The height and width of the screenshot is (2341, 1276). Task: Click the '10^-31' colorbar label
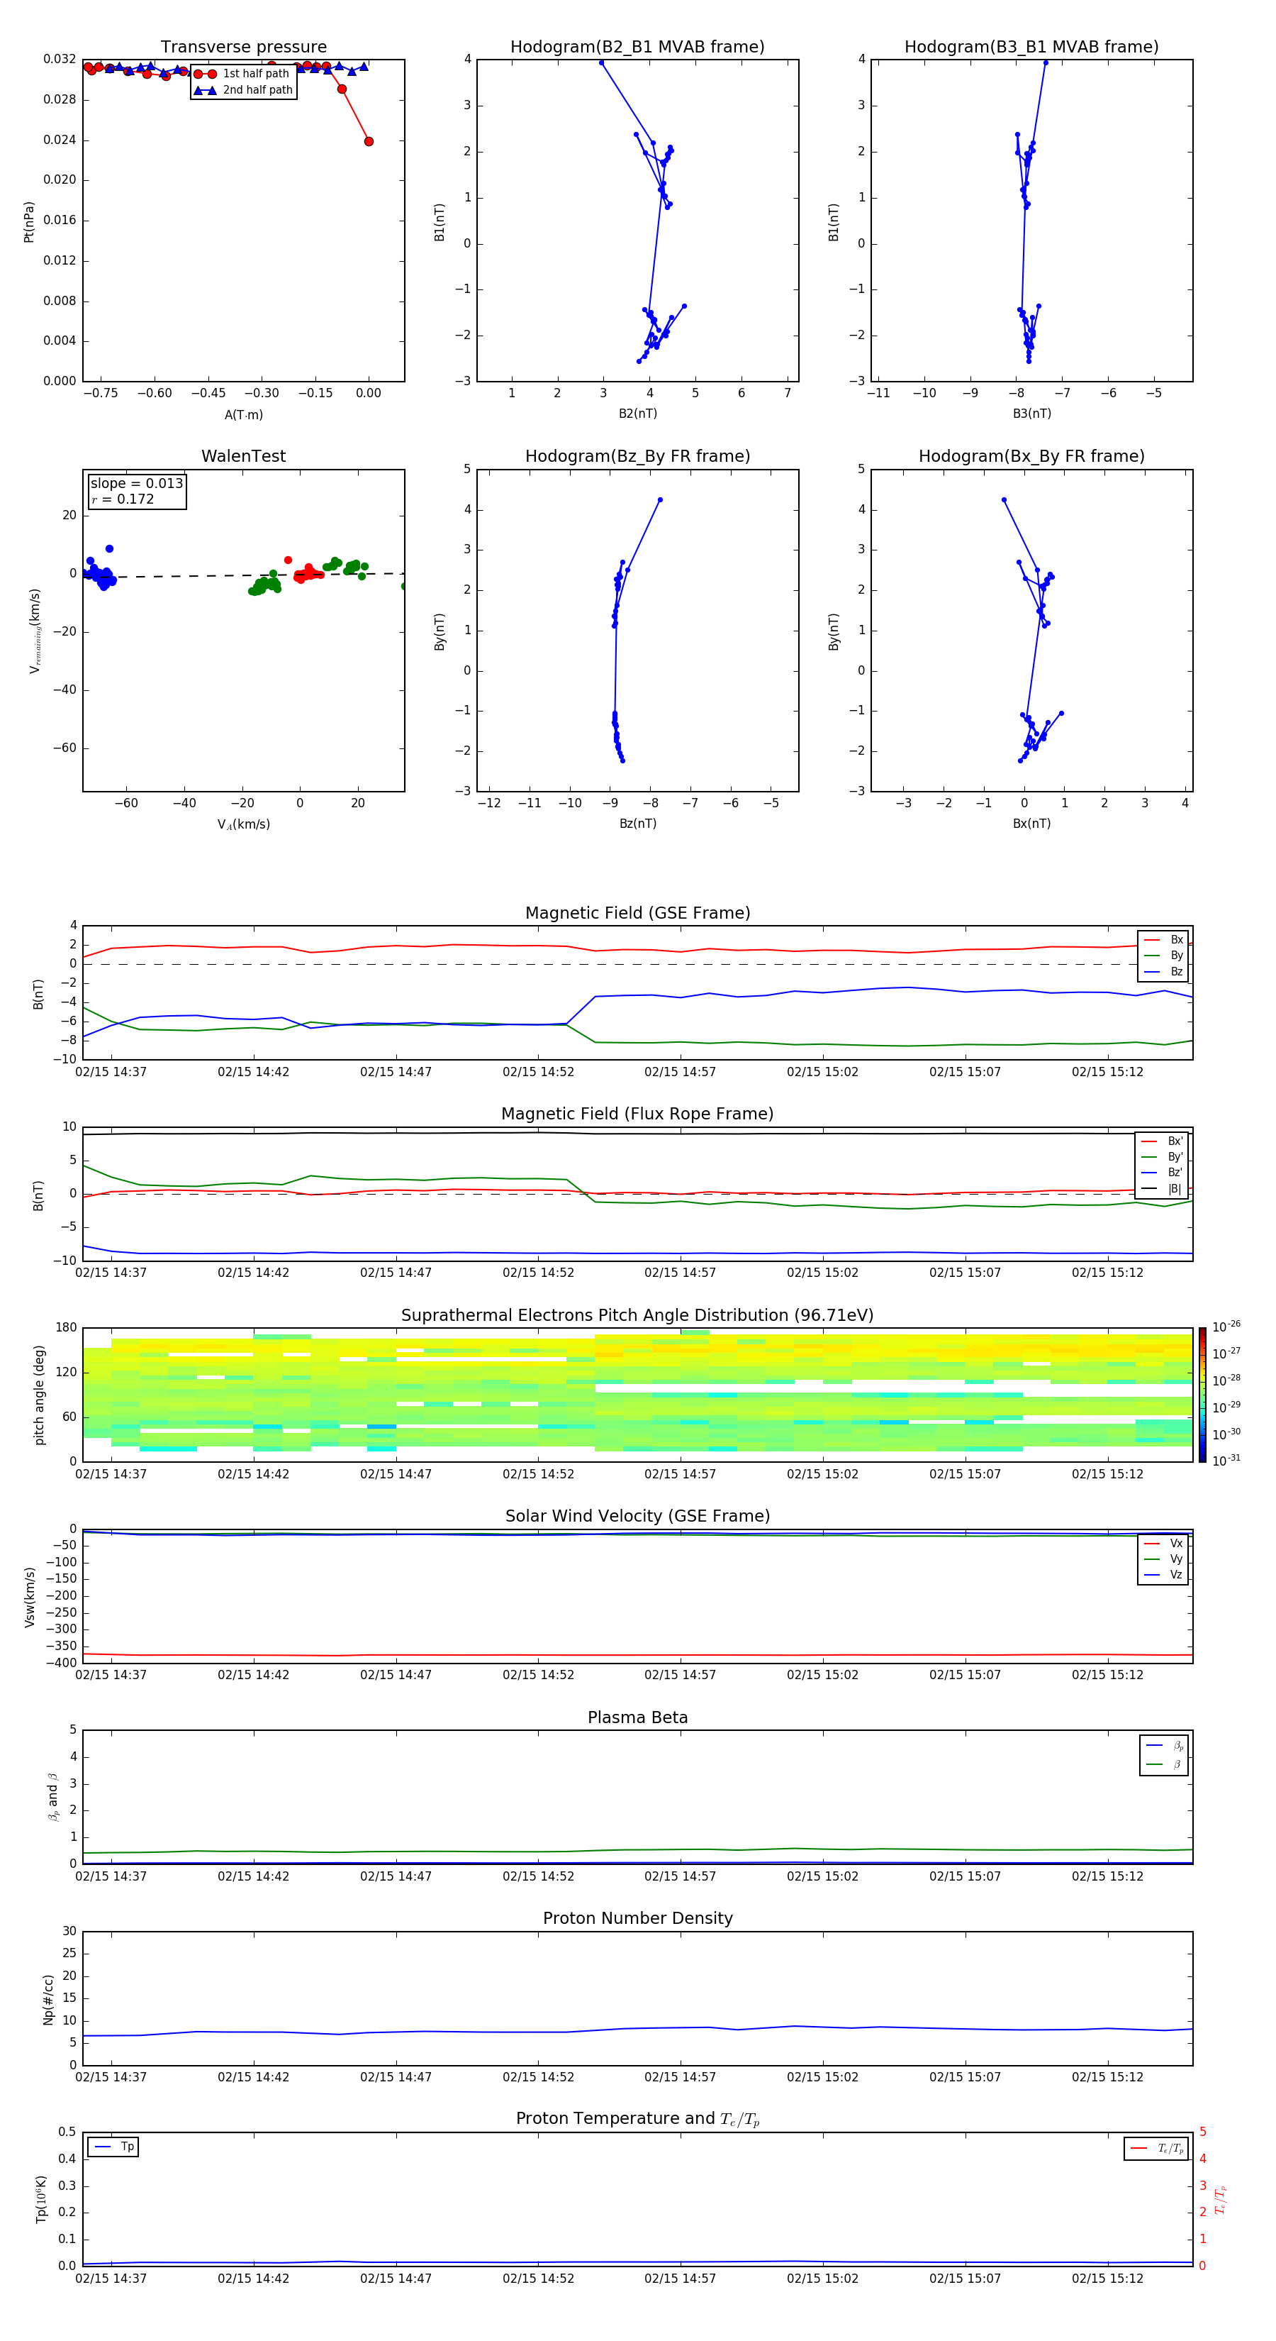(x=1226, y=1461)
